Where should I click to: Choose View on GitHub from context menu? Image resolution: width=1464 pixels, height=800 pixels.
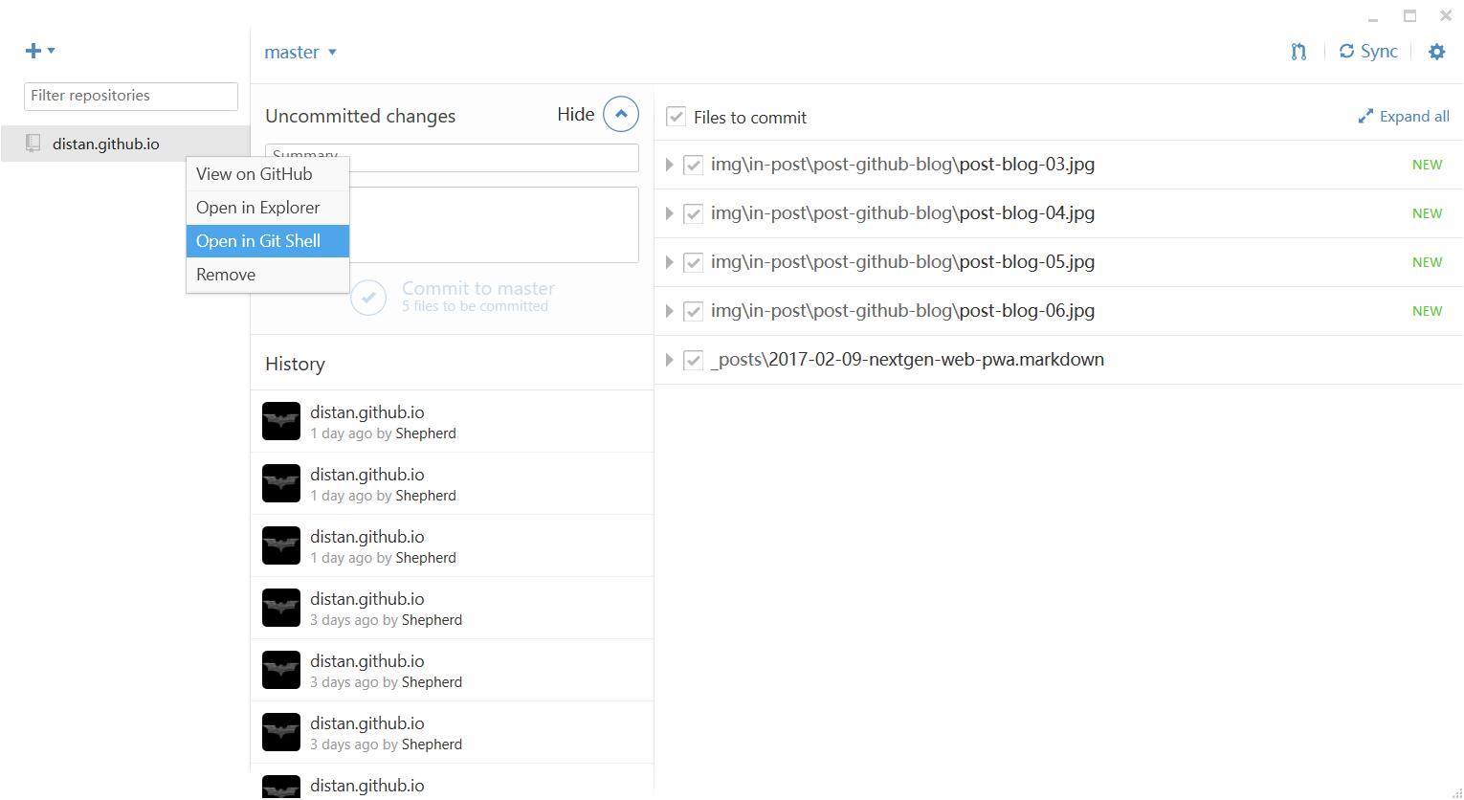pyautogui.click(x=268, y=174)
